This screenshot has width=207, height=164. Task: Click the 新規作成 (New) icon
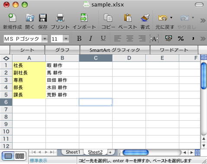click(x=12, y=18)
